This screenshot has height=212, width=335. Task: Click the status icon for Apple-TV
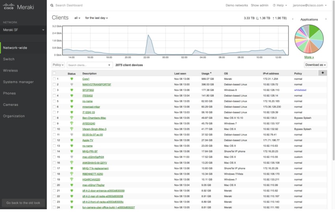coord(72,140)
